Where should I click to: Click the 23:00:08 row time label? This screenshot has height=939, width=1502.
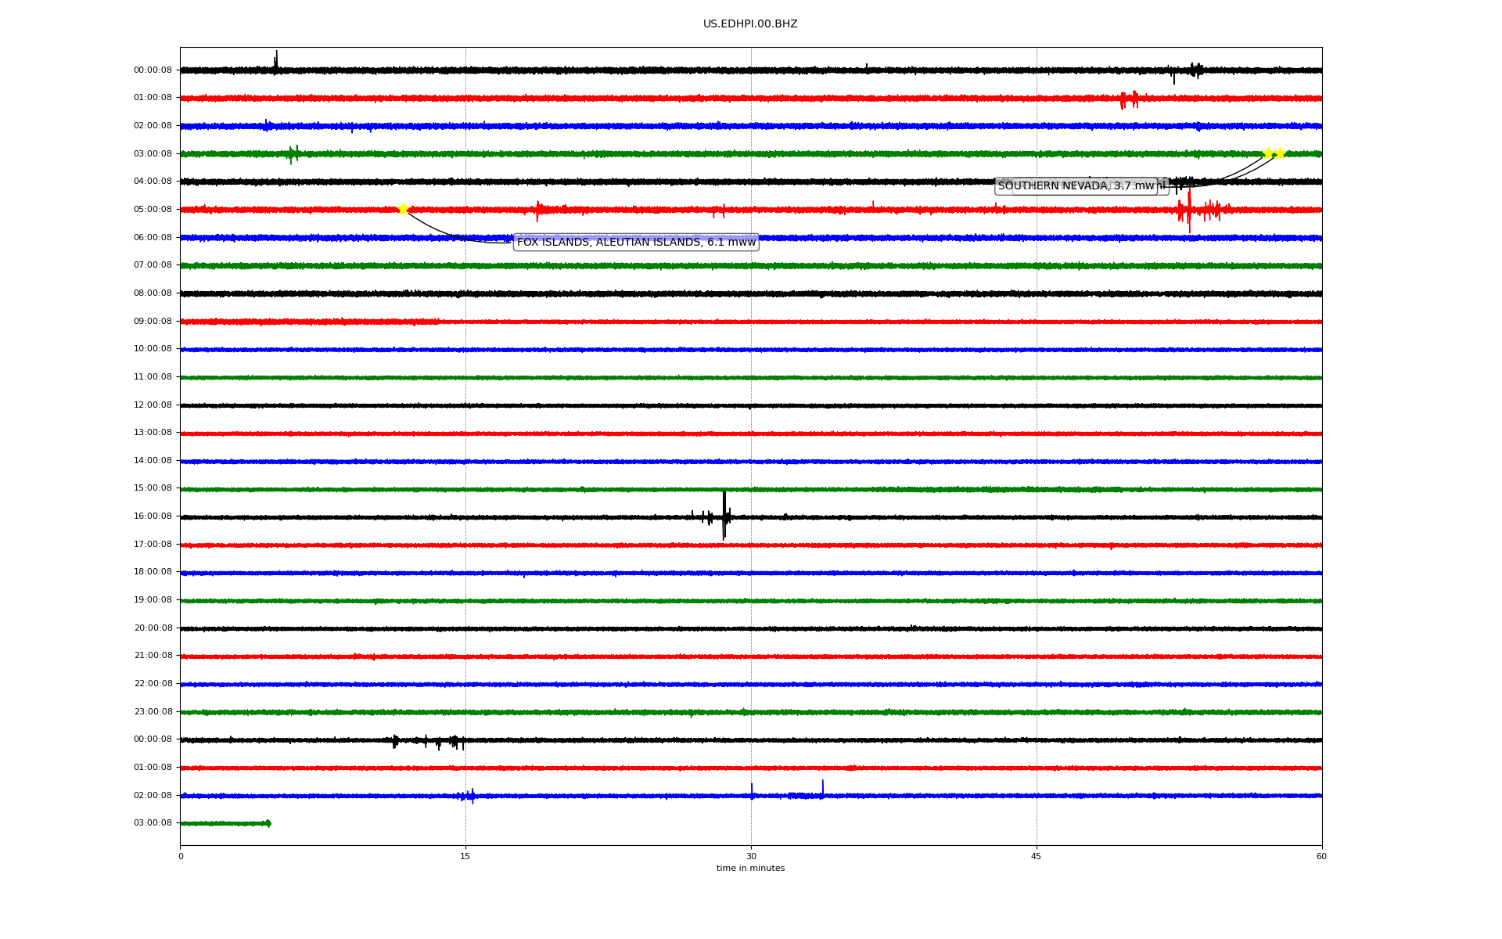[153, 712]
